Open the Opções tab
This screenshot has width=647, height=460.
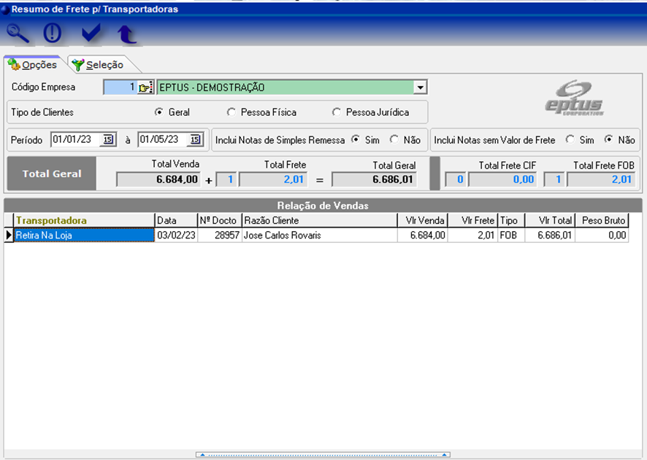coord(34,65)
